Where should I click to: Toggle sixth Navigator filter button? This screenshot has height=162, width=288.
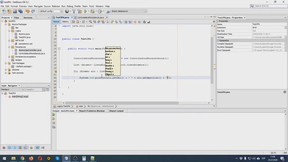(x=31, y=148)
